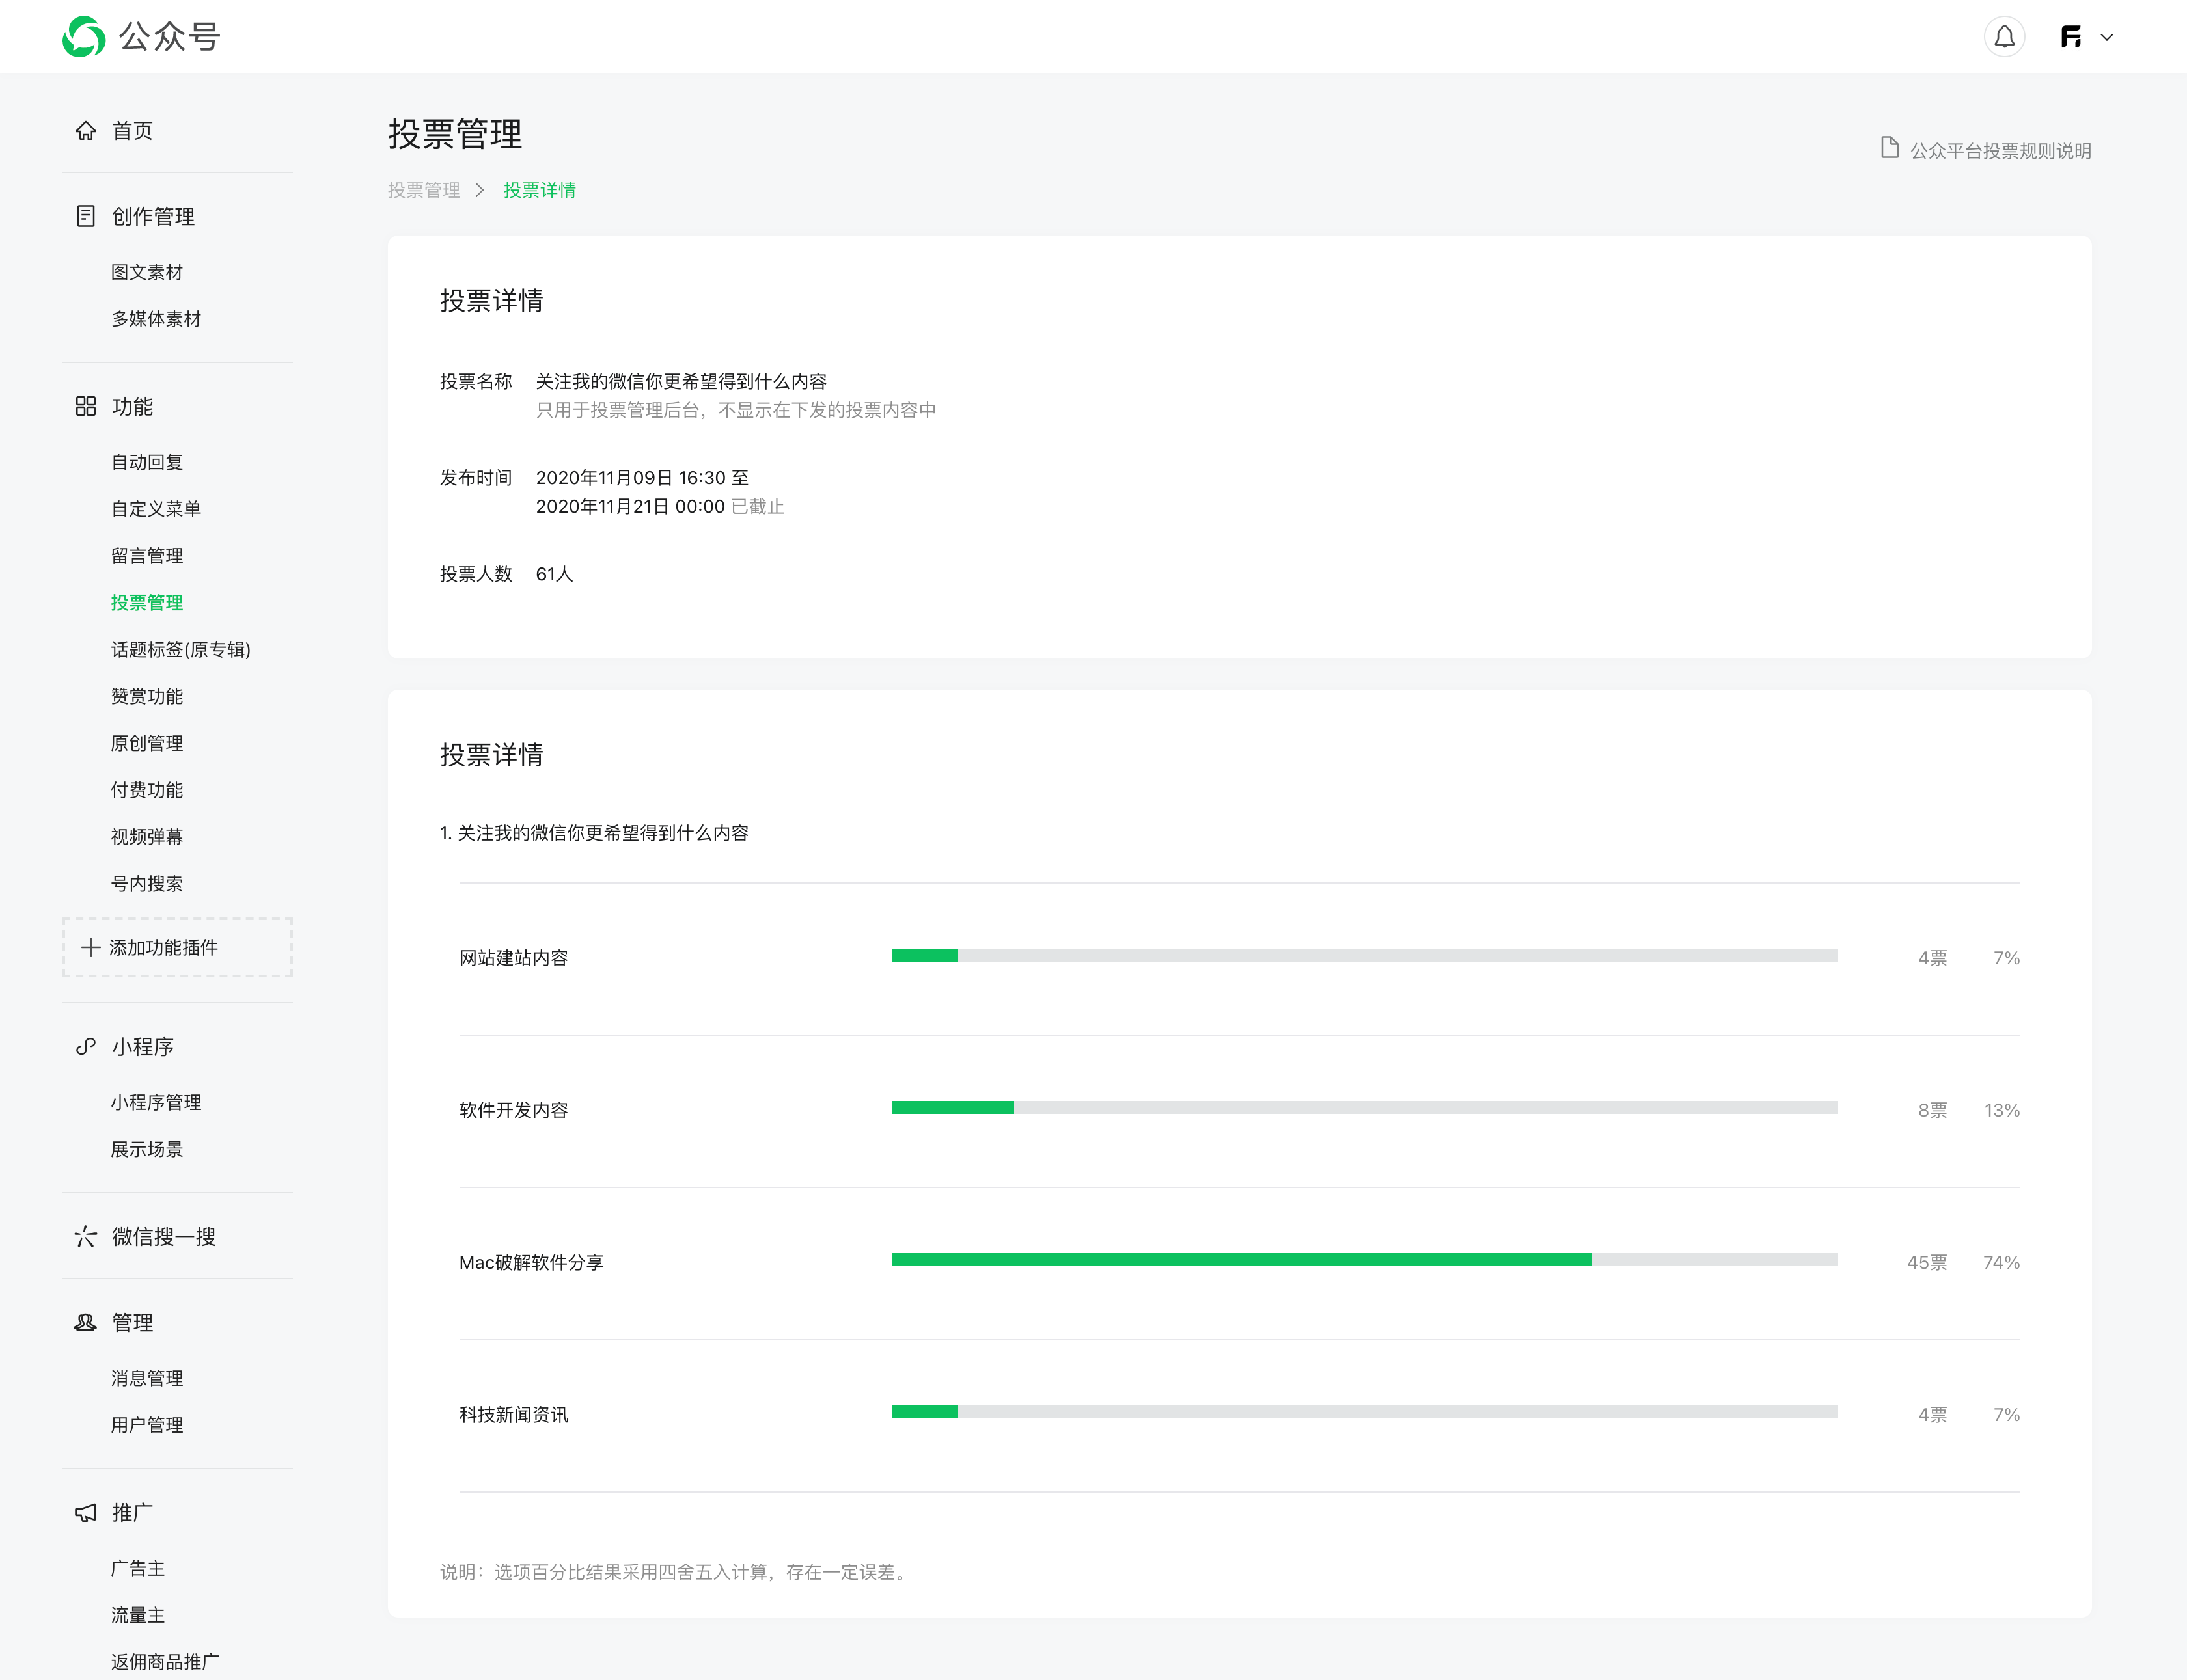The width and height of the screenshot is (2187, 1680).
Task: Open the 功能 section heading
Action: pos(132,406)
